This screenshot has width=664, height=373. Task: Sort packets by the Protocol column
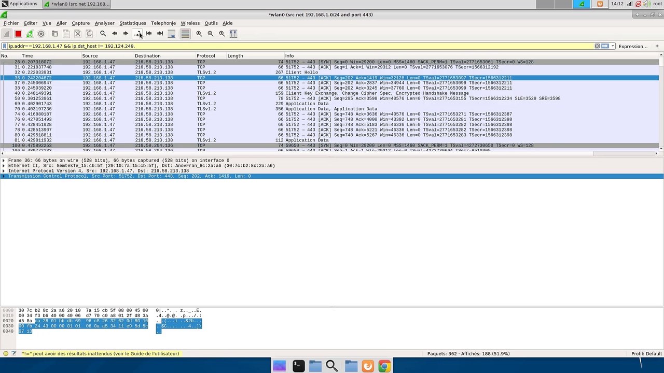pyautogui.click(x=211, y=55)
